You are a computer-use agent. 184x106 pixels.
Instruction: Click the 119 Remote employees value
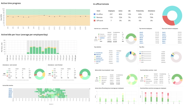tap(111, 17)
